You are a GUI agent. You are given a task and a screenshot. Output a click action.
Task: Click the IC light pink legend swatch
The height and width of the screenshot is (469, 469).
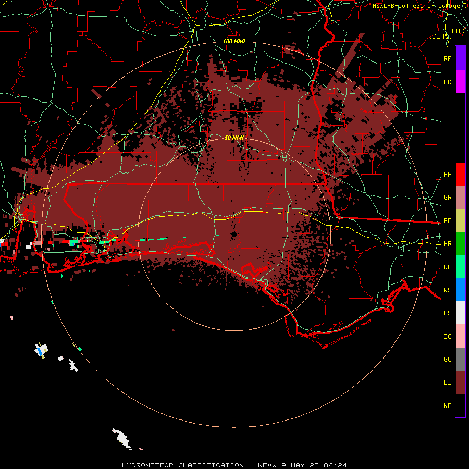[x=460, y=336]
